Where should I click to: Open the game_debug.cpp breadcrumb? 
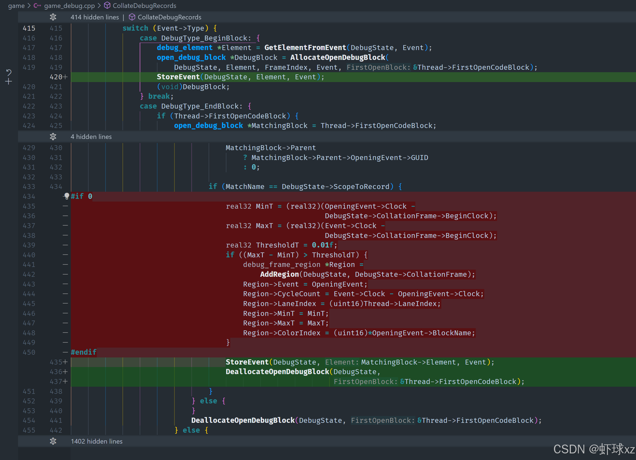69,6
